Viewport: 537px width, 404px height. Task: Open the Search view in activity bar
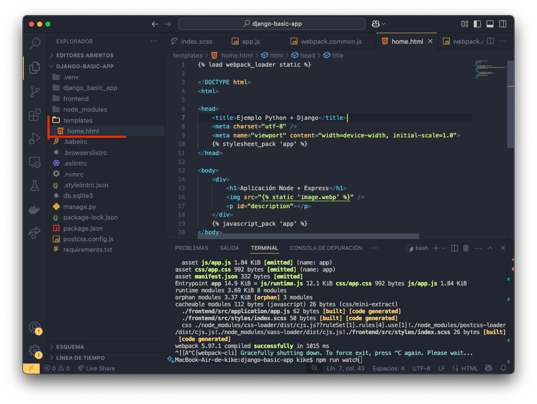click(x=34, y=43)
